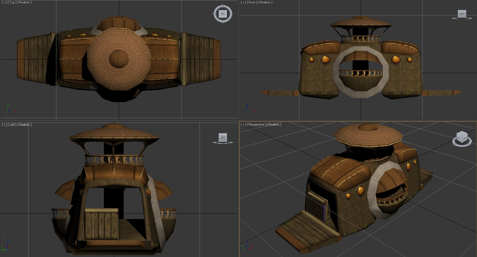Screen dimensions: 477x257
Task: Open the [Perspective] view label menu
Action: [256, 125]
